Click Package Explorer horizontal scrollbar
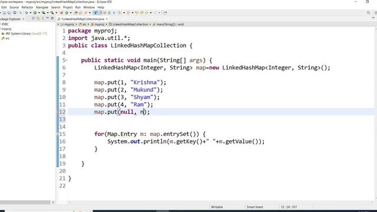 click(25, 202)
